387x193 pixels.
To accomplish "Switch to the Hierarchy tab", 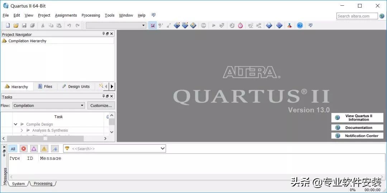I will click(16, 87).
